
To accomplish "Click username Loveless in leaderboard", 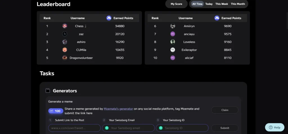I will [189, 42].
